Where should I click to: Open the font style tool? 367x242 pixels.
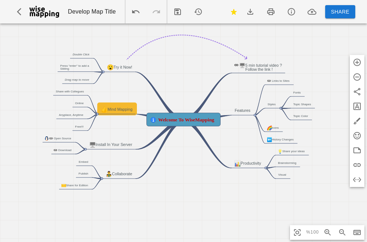click(357, 106)
